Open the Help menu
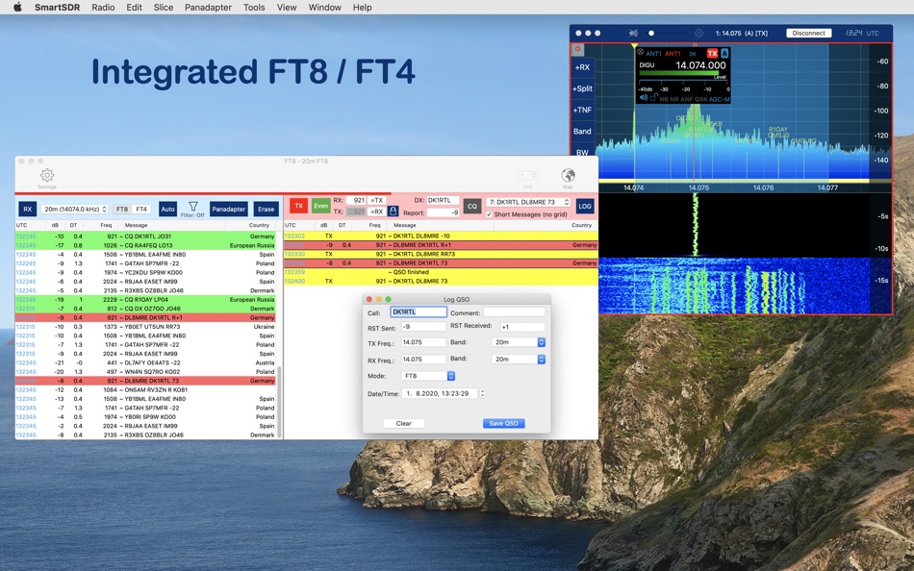This screenshot has height=571, width=914. click(x=362, y=8)
